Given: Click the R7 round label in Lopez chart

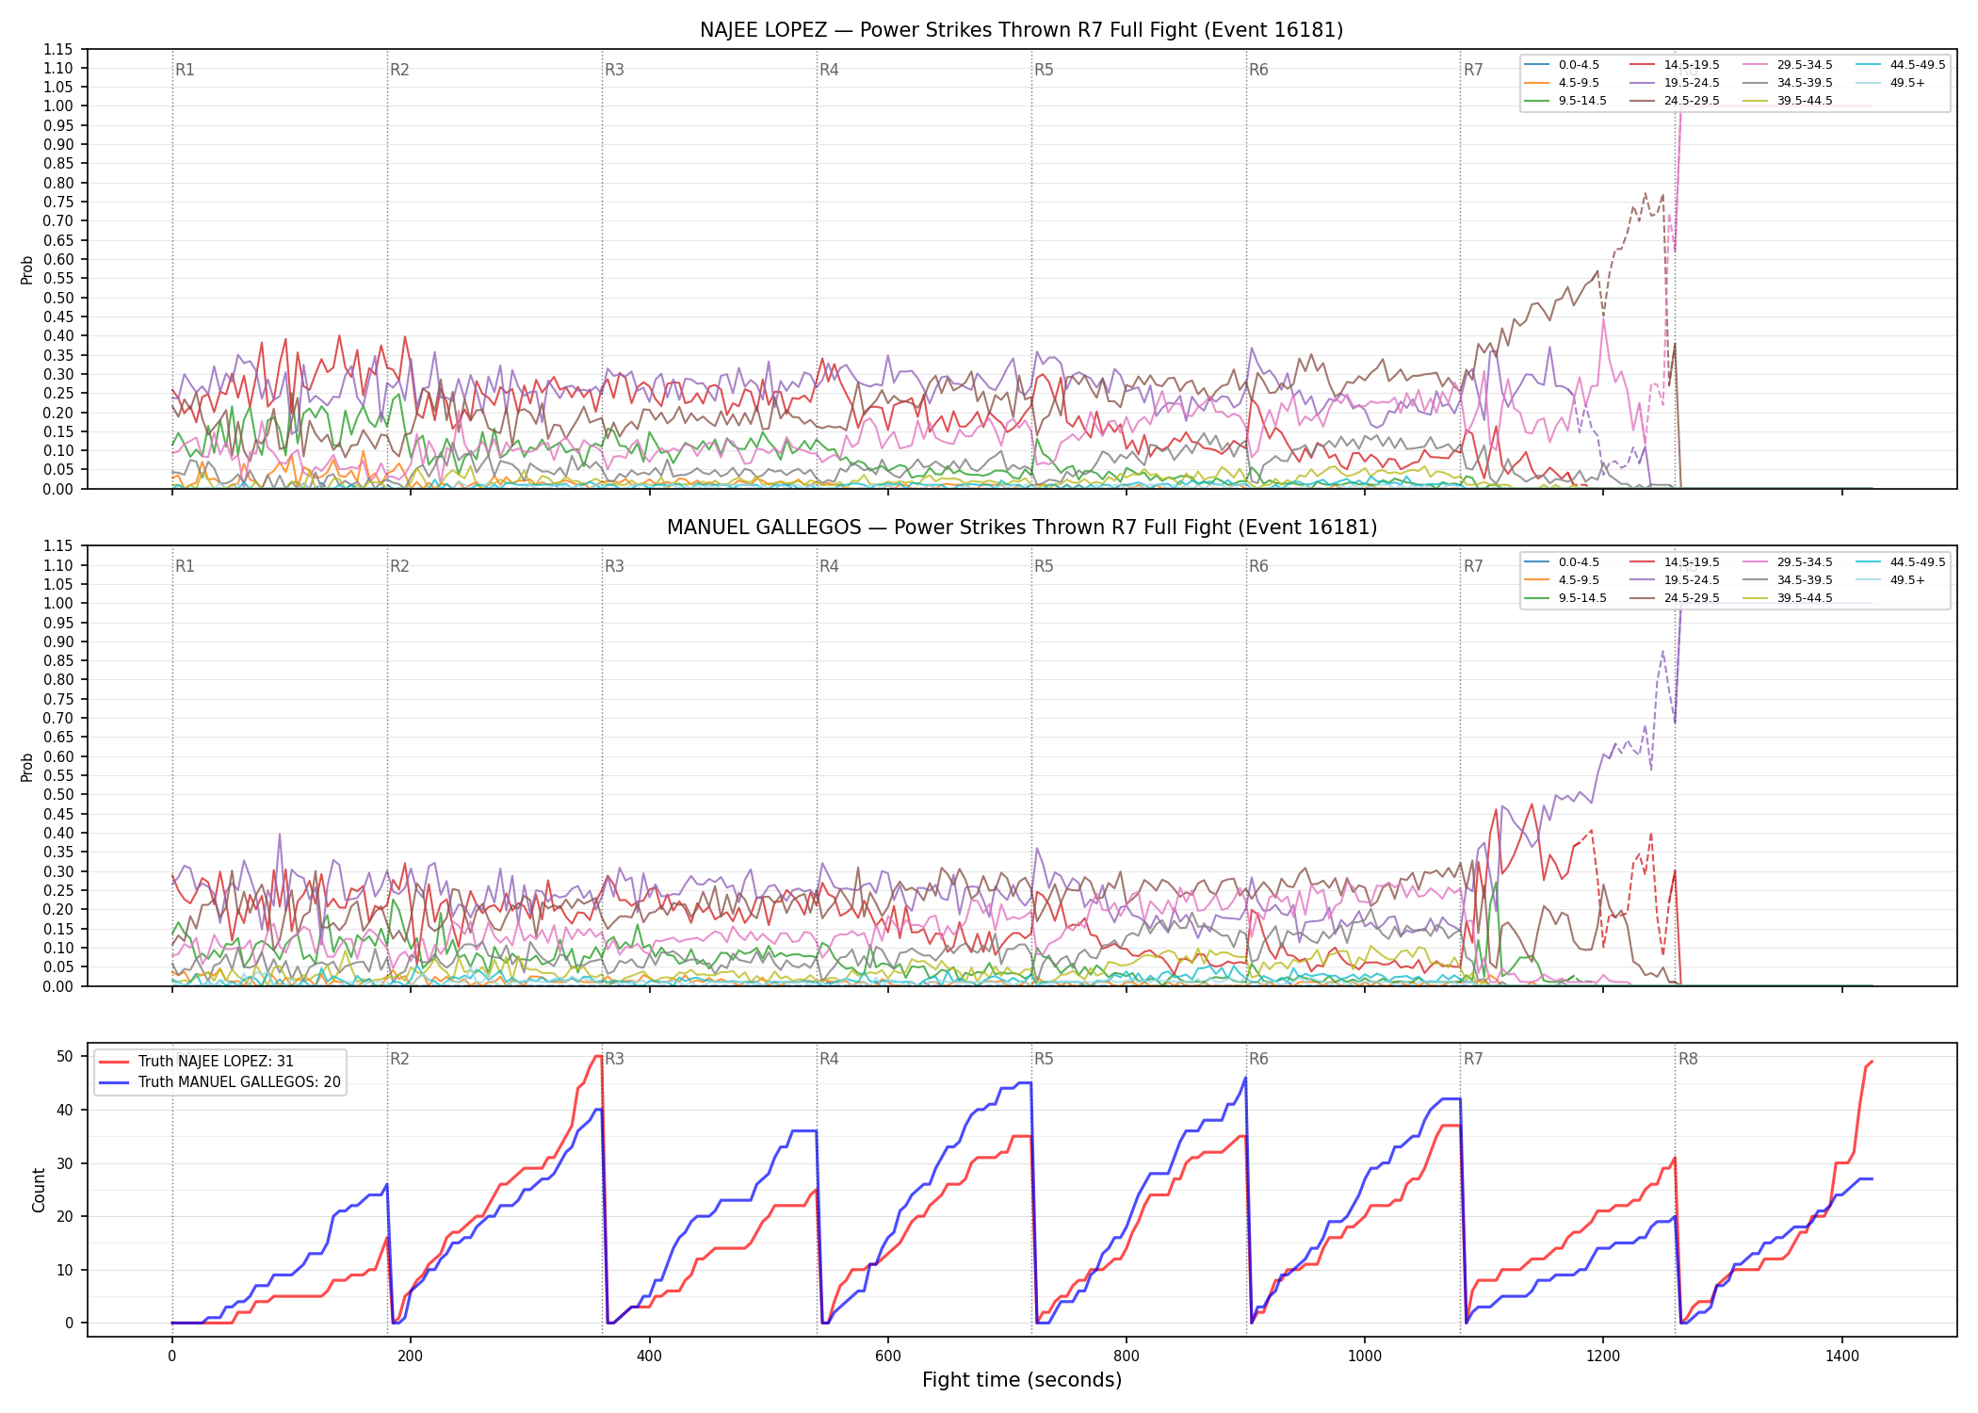Looking at the screenshot, I should point(1473,70).
